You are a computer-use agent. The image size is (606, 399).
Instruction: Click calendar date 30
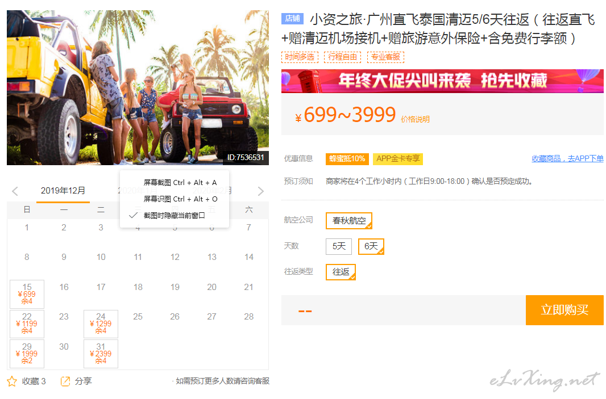[64, 347]
